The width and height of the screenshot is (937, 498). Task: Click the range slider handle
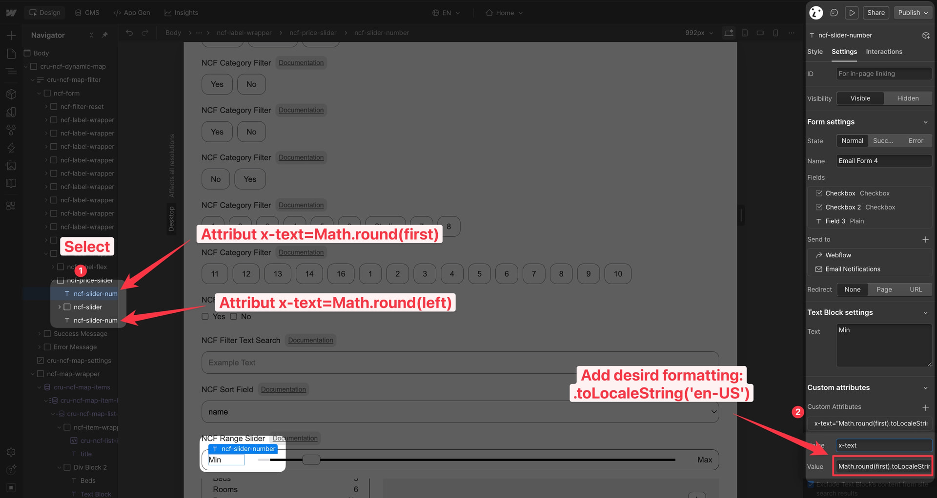coord(311,460)
